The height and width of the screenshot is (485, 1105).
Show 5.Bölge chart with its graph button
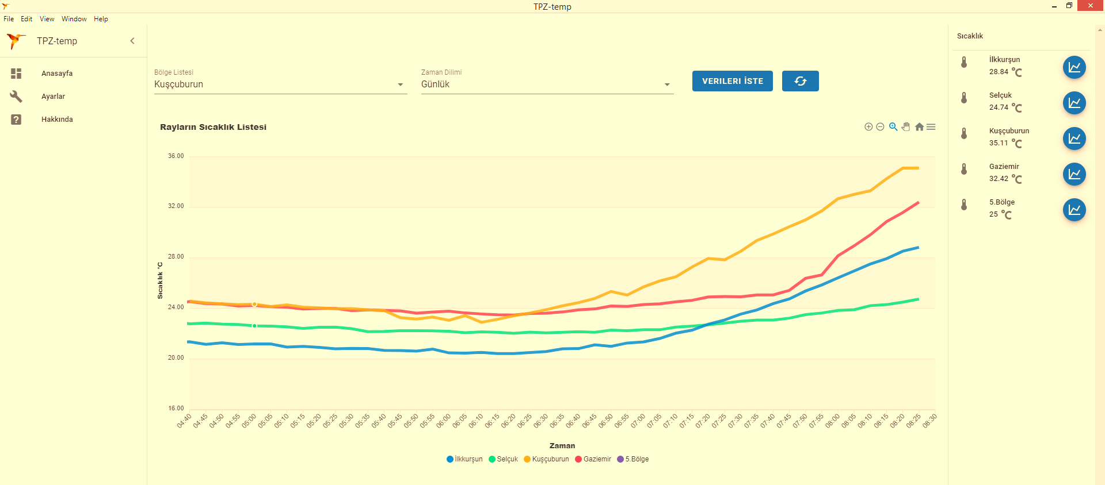click(1074, 210)
